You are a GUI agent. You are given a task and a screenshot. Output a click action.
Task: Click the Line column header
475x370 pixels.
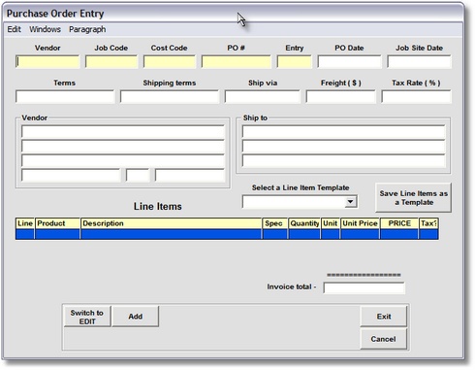point(25,223)
